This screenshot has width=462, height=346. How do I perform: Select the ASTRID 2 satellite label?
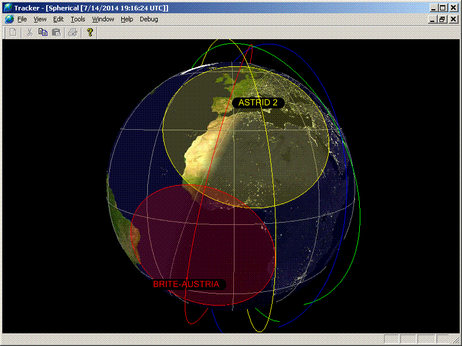(x=258, y=103)
